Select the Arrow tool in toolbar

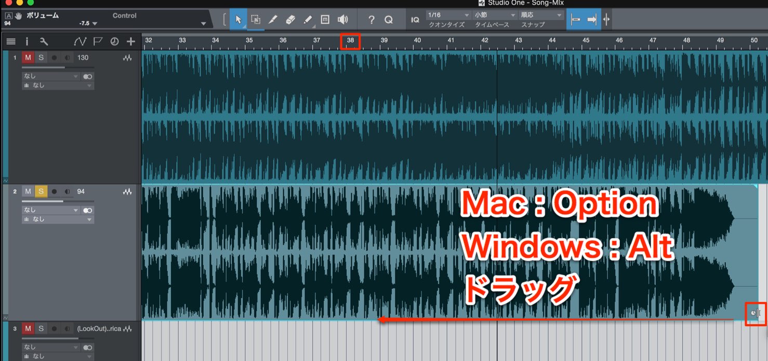click(239, 20)
